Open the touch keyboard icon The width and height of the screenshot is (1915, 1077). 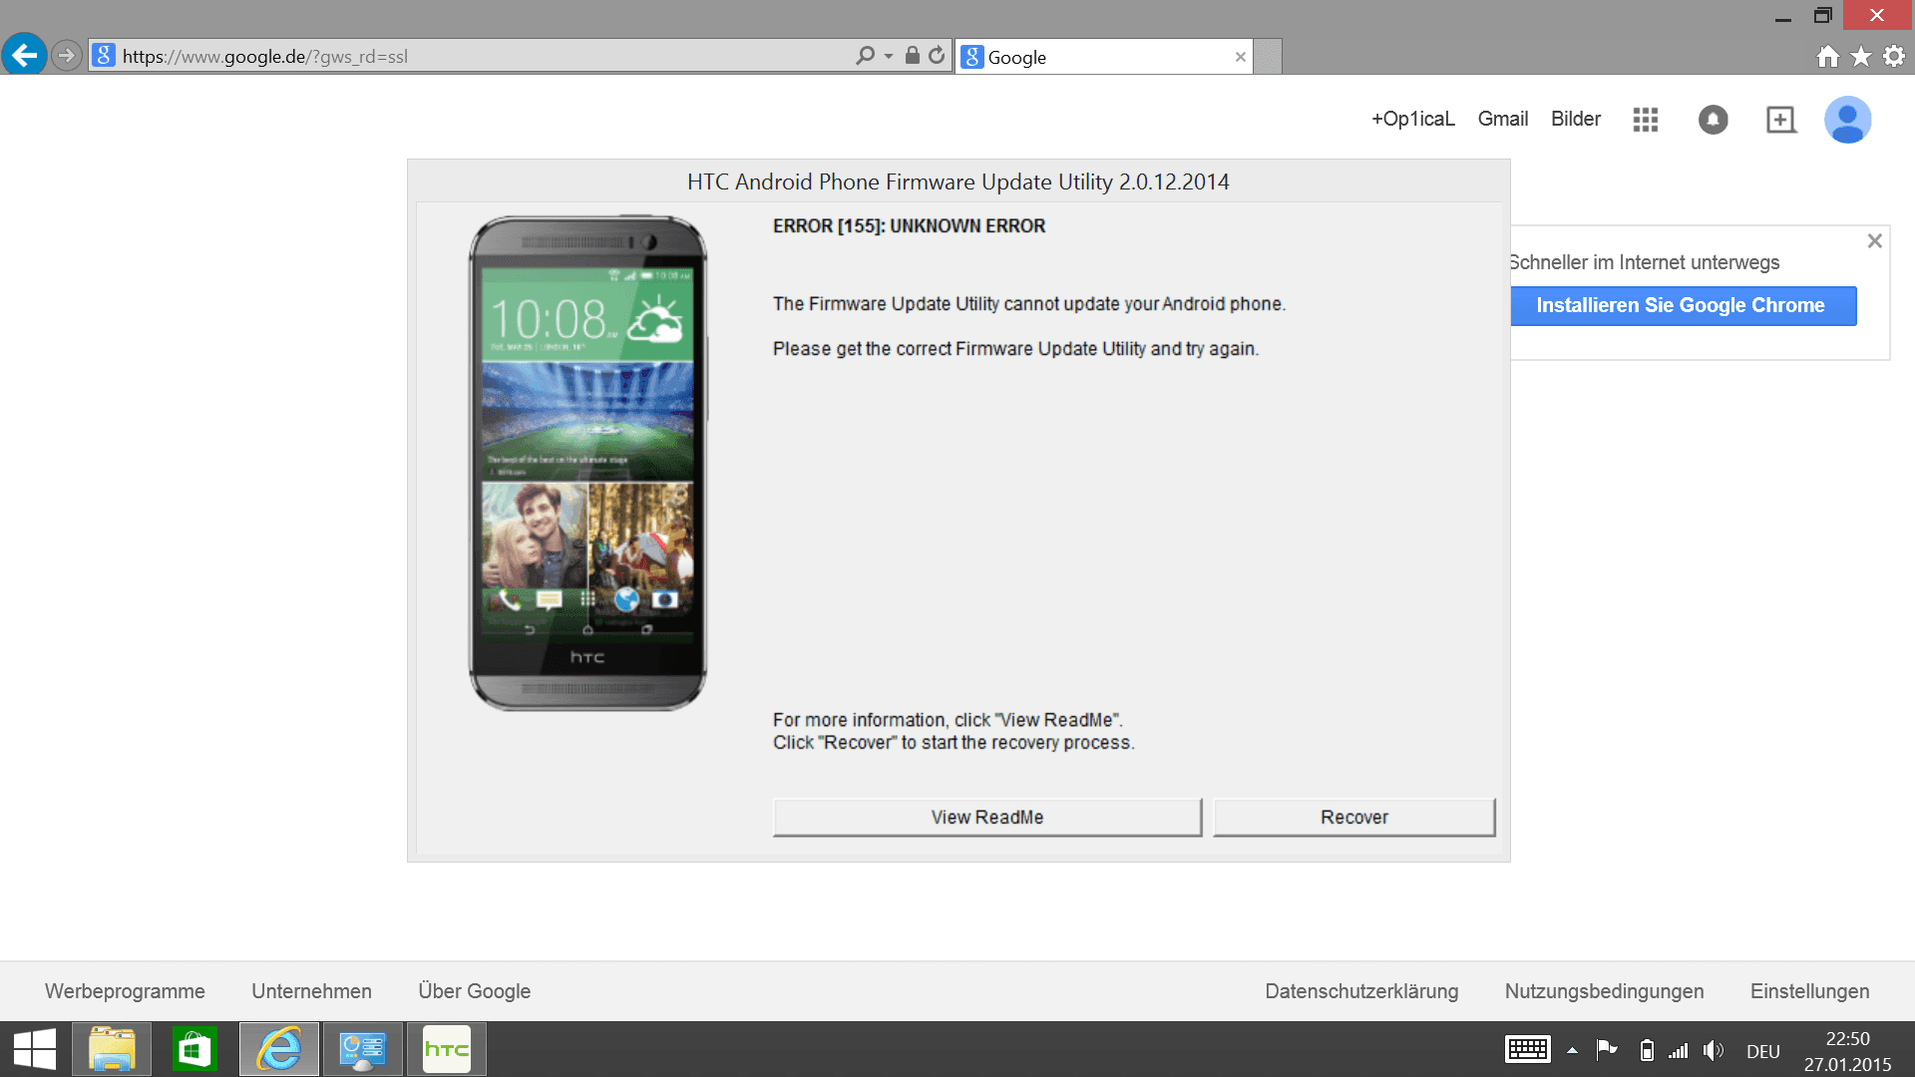tap(1527, 1050)
